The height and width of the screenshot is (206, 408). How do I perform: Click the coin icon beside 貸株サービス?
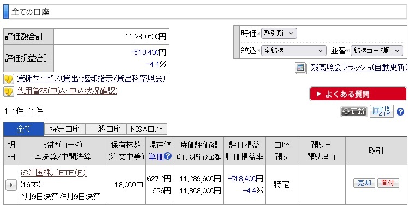[9, 78]
